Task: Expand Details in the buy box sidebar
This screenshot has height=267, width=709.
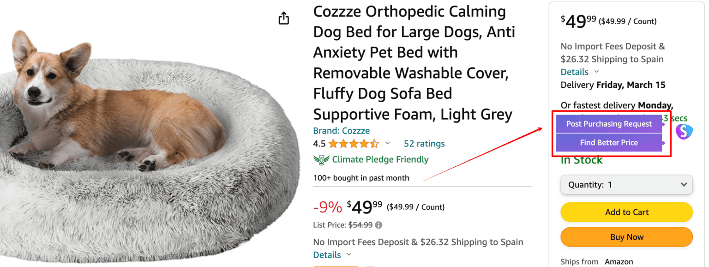Action: click(574, 72)
